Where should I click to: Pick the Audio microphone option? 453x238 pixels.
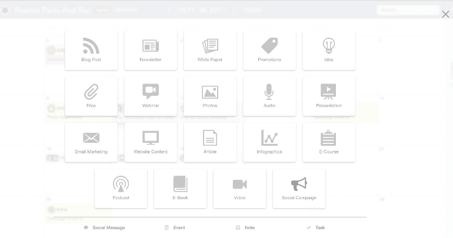[x=269, y=96]
